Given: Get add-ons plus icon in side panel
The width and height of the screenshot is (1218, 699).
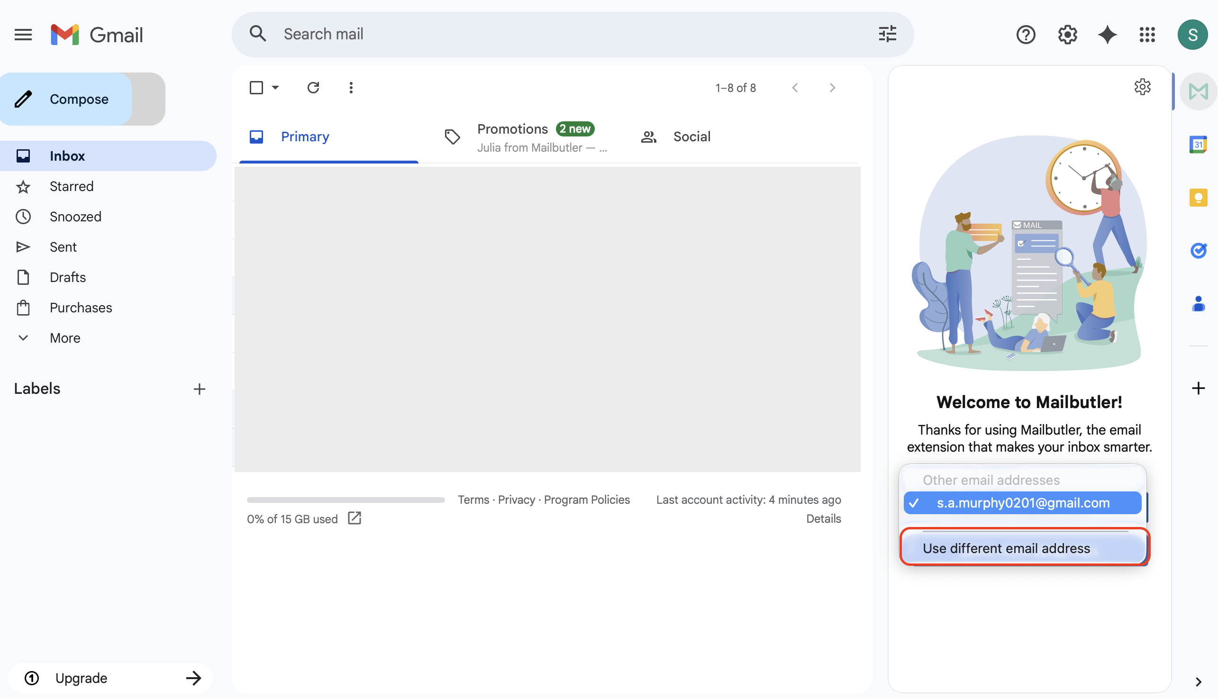Looking at the screenshot, I should pos(1198,388).
